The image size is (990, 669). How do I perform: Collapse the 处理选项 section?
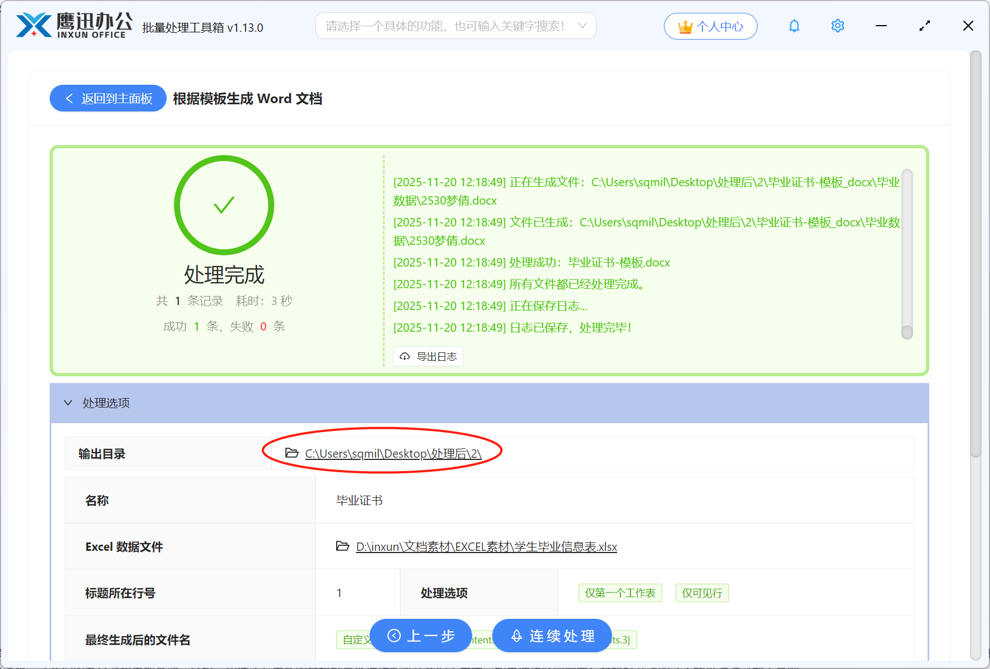68,403
